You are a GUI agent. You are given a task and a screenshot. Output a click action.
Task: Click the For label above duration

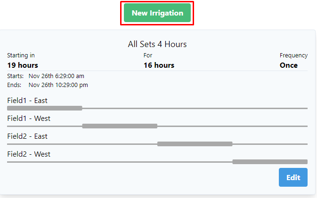[x=148, y=55]
